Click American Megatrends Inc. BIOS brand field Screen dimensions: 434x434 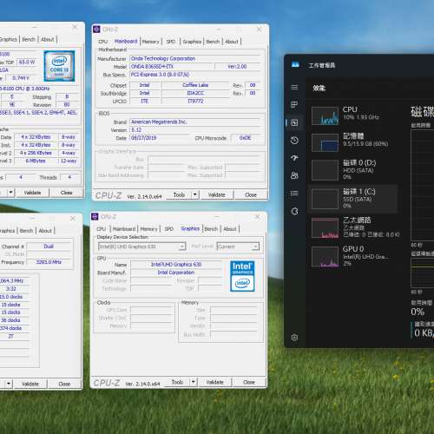195,122
